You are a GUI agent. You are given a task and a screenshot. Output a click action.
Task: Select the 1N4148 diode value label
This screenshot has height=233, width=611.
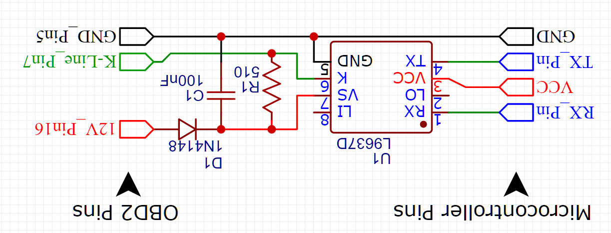(196, 146)
